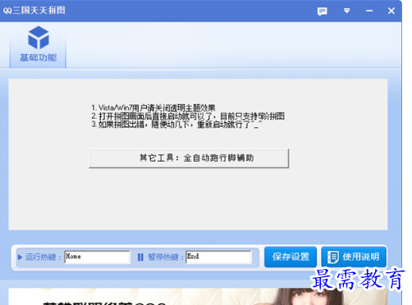Focus the 暂停热键 field showing End
Image resolution: width=412 pixels, height=305 pixels.
tap(218, 257)
